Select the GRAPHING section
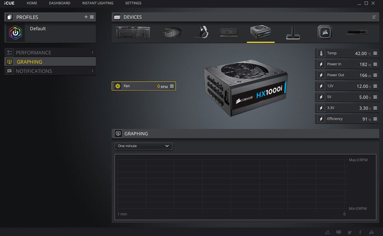The width and height of the screenshot is (383, 236). coord(50,62)
